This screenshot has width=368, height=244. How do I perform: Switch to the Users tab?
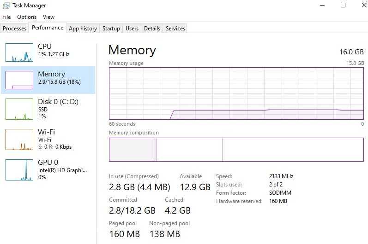click(132, 28)
